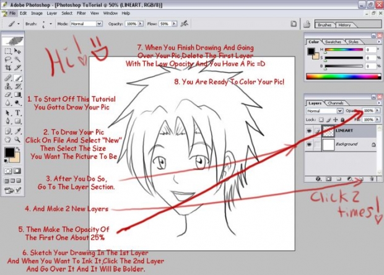Select the Zoom magnifier tool

[x=17, y=140]
